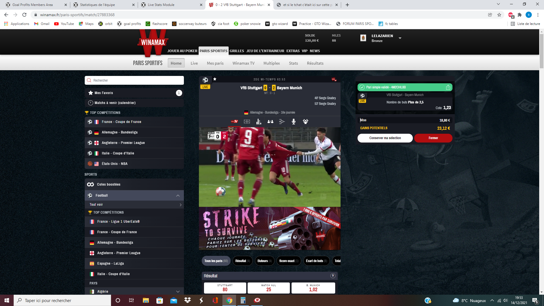Open Mes Favoris in sidebar

pyautogui.click(x=134, y=93)
